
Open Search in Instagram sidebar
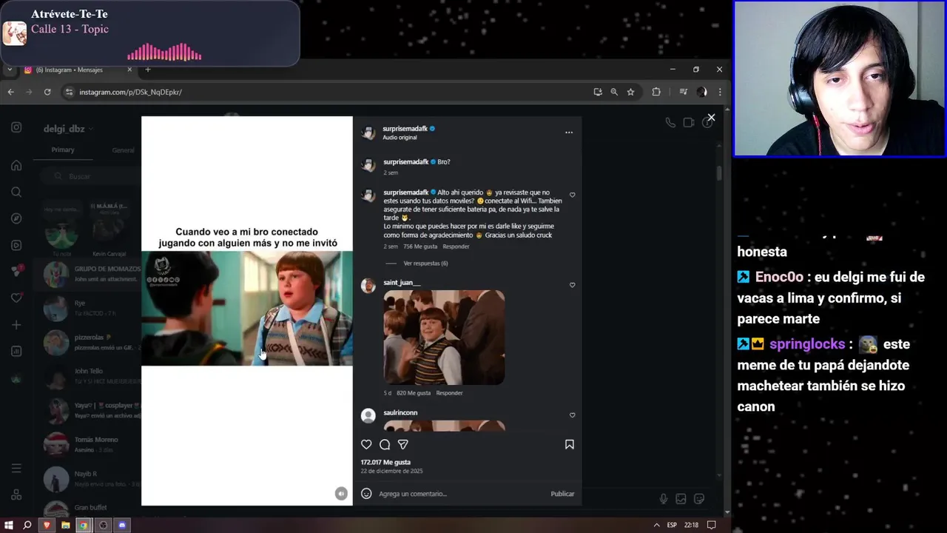coord(16,192)
